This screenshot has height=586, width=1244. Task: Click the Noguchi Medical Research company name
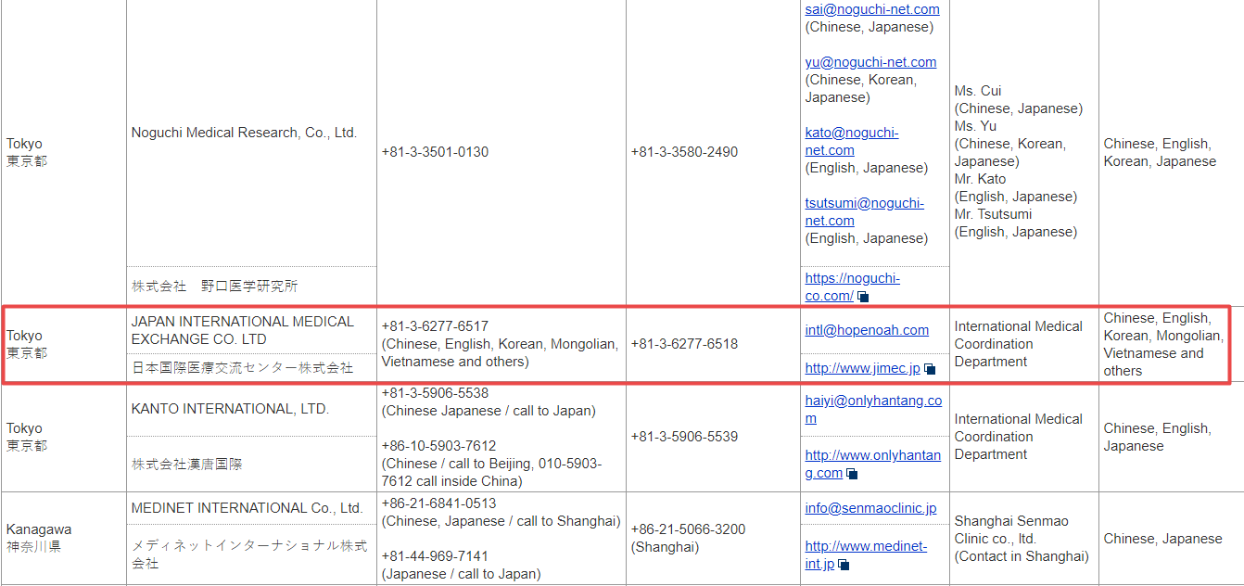[244, 133]
